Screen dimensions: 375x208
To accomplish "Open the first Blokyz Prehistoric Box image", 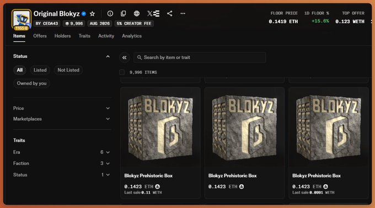I will pyautogui.click(x=160, y=127).
